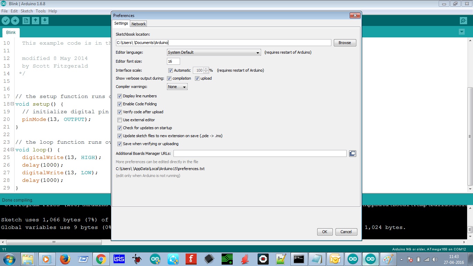The image size is (473, 266).
Task: Toggle verbose output during compilation
Action: click(x=169, y=78)
